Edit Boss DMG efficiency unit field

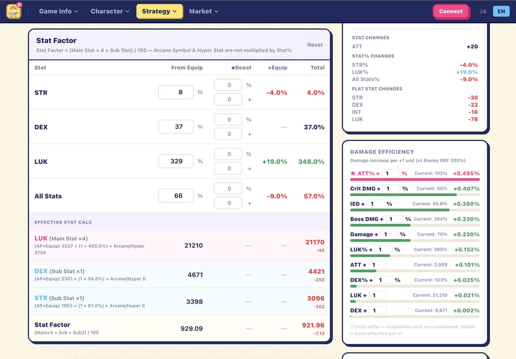coord(394,219)
